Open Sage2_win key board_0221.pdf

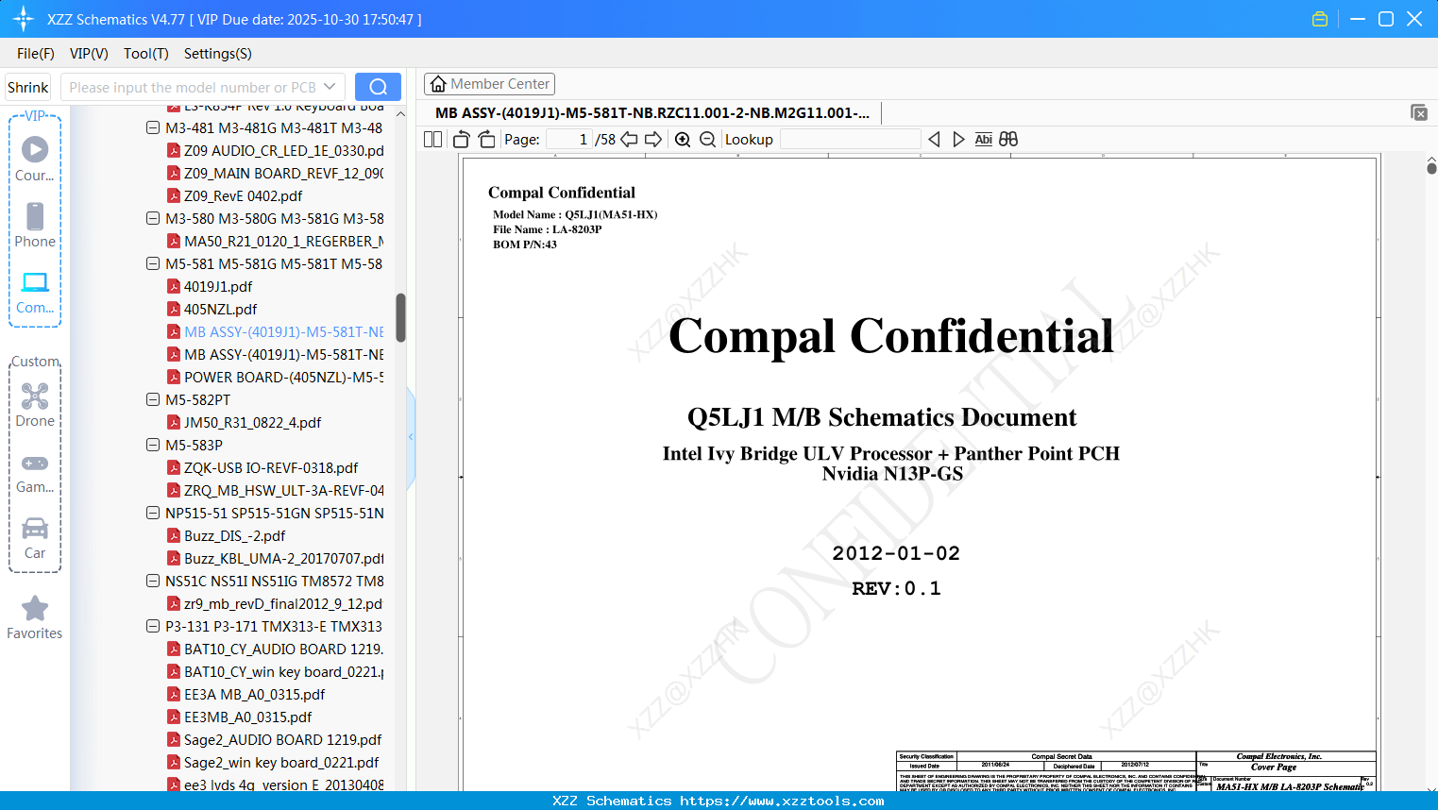click(280, 762)
